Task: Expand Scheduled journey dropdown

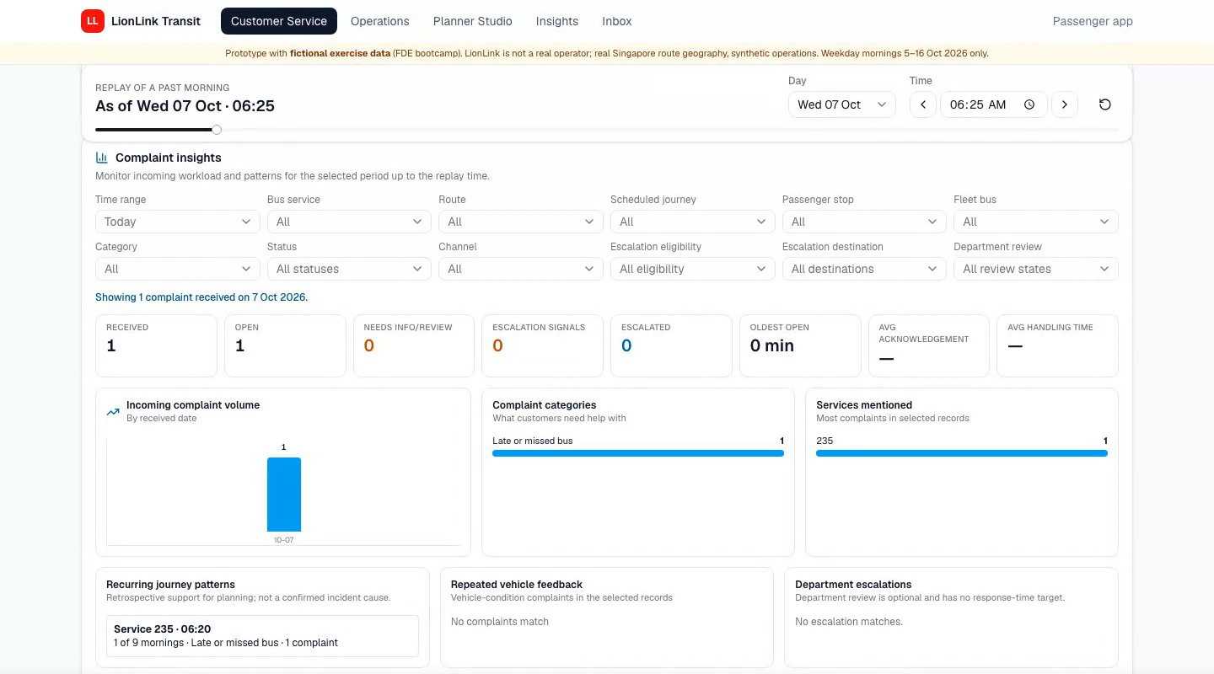Action: click(x=692, y=222)
